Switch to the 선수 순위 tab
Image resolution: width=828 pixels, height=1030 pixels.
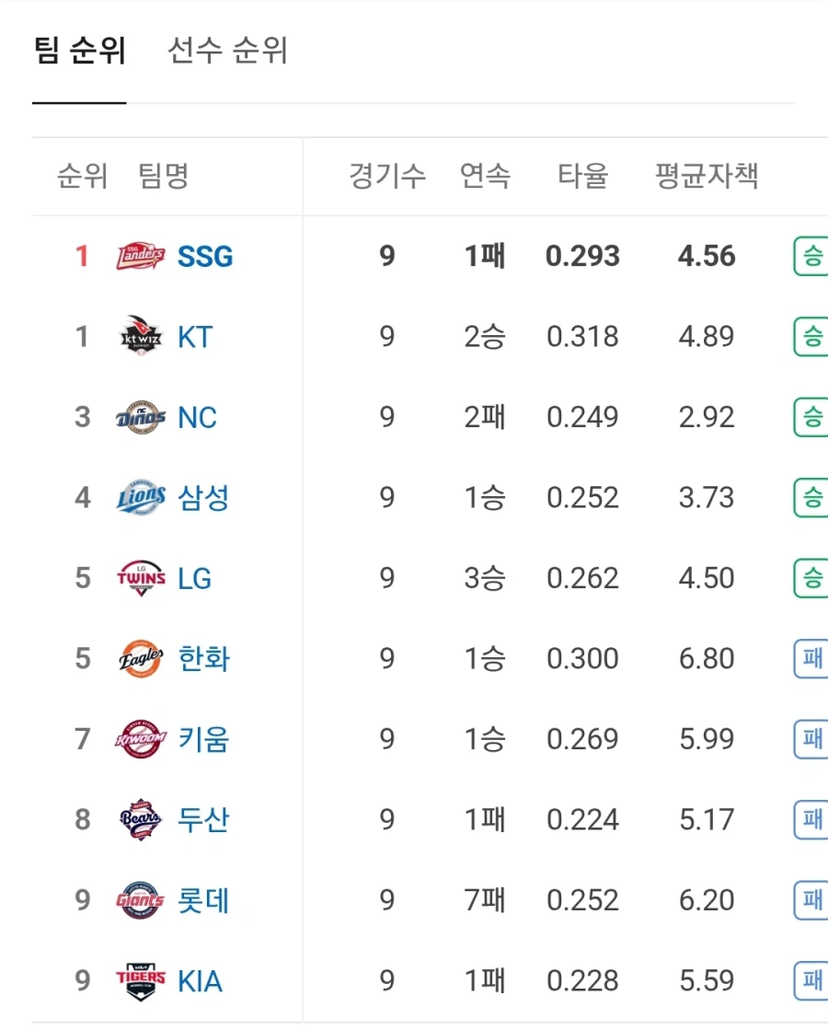[x=226, y=52]
